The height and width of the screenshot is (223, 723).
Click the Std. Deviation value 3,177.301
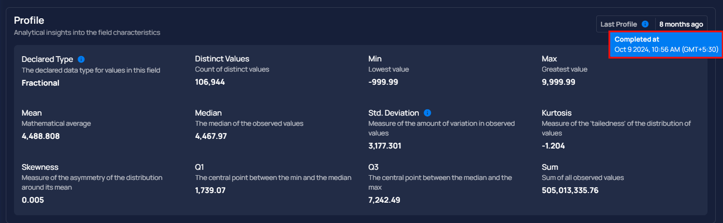(385, 146)
